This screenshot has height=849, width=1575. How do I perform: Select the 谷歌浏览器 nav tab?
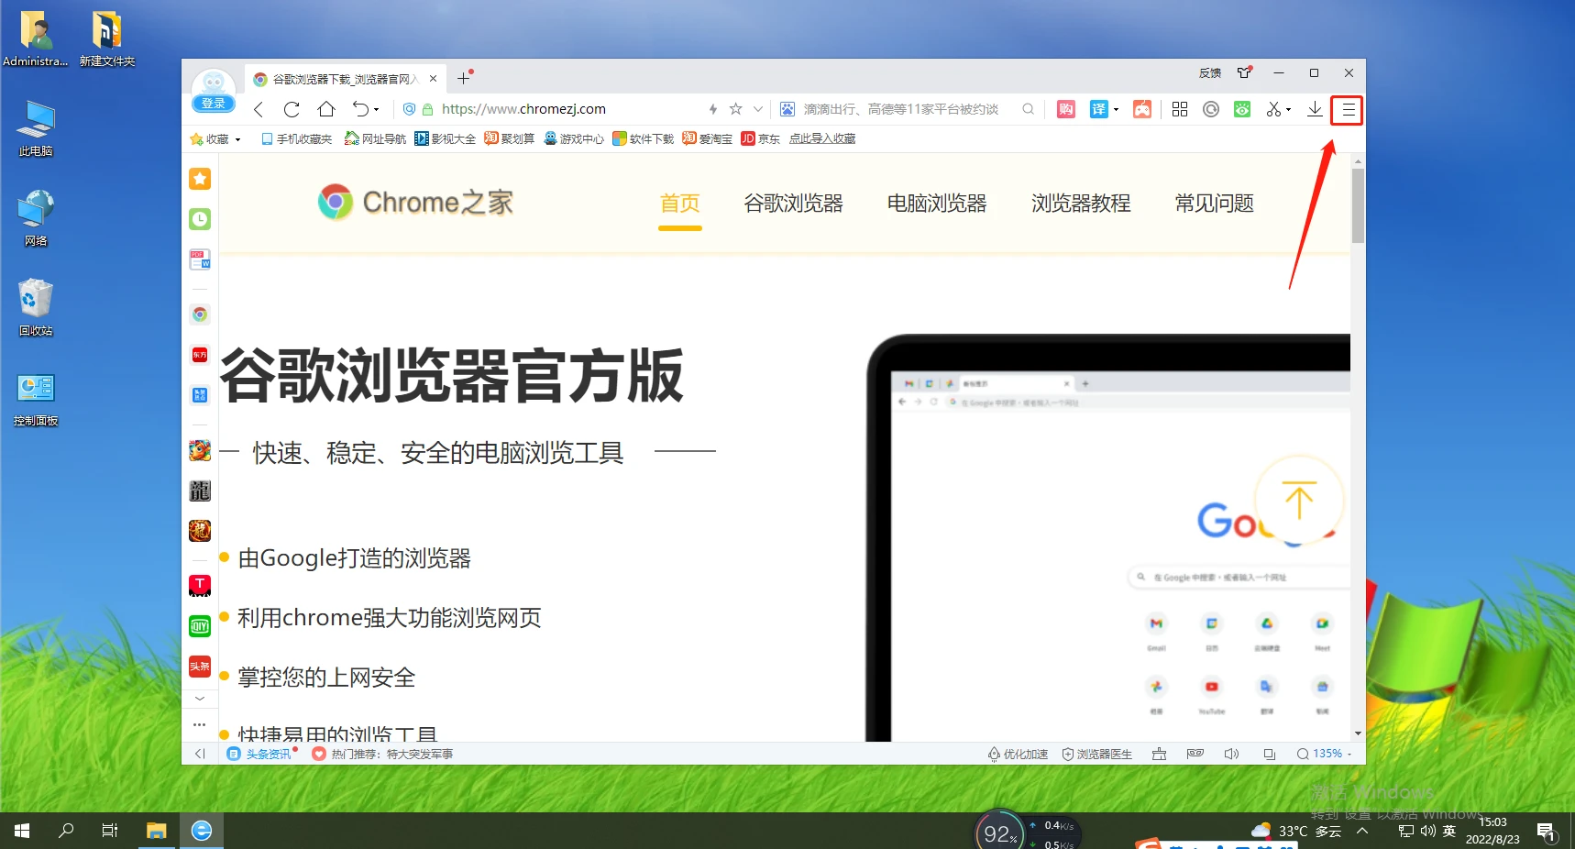point(793,204)
